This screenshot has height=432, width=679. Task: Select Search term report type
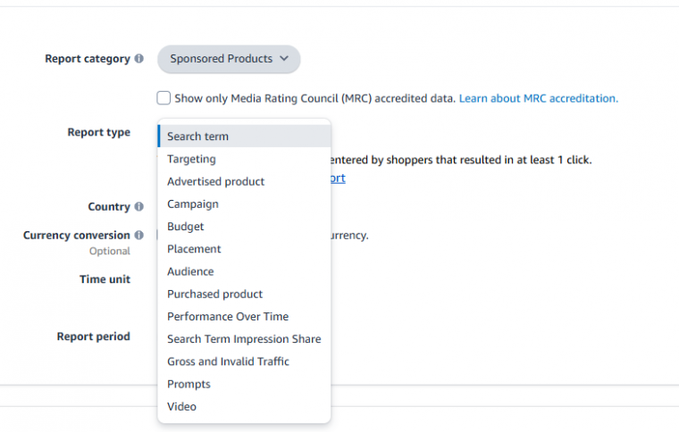pos(244,137)
